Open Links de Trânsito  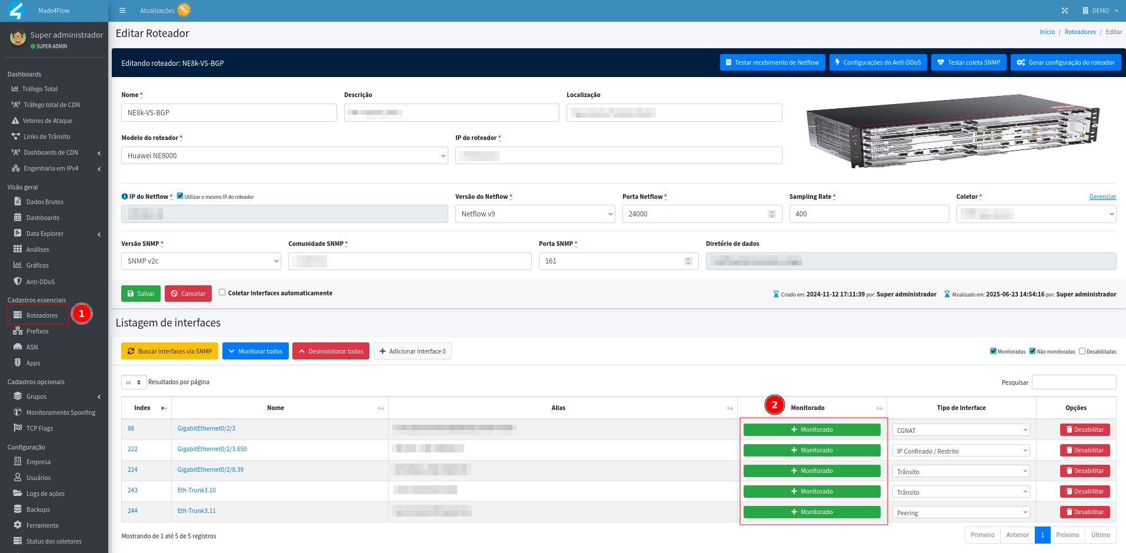(47, 136)
